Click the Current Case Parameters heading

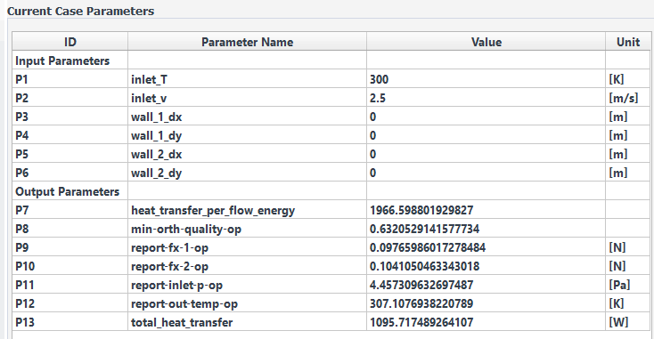(80, 11)
